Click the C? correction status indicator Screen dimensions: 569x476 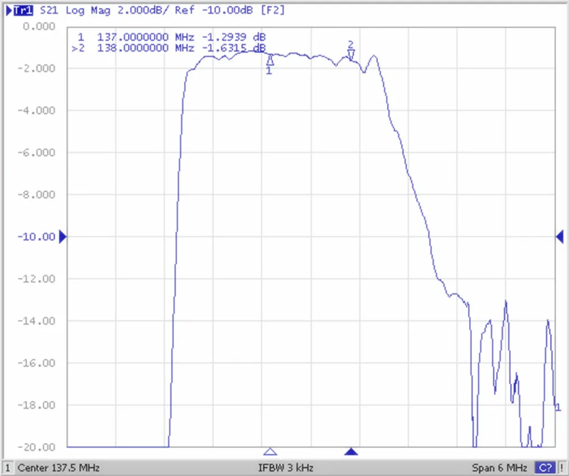pos(545,468)
